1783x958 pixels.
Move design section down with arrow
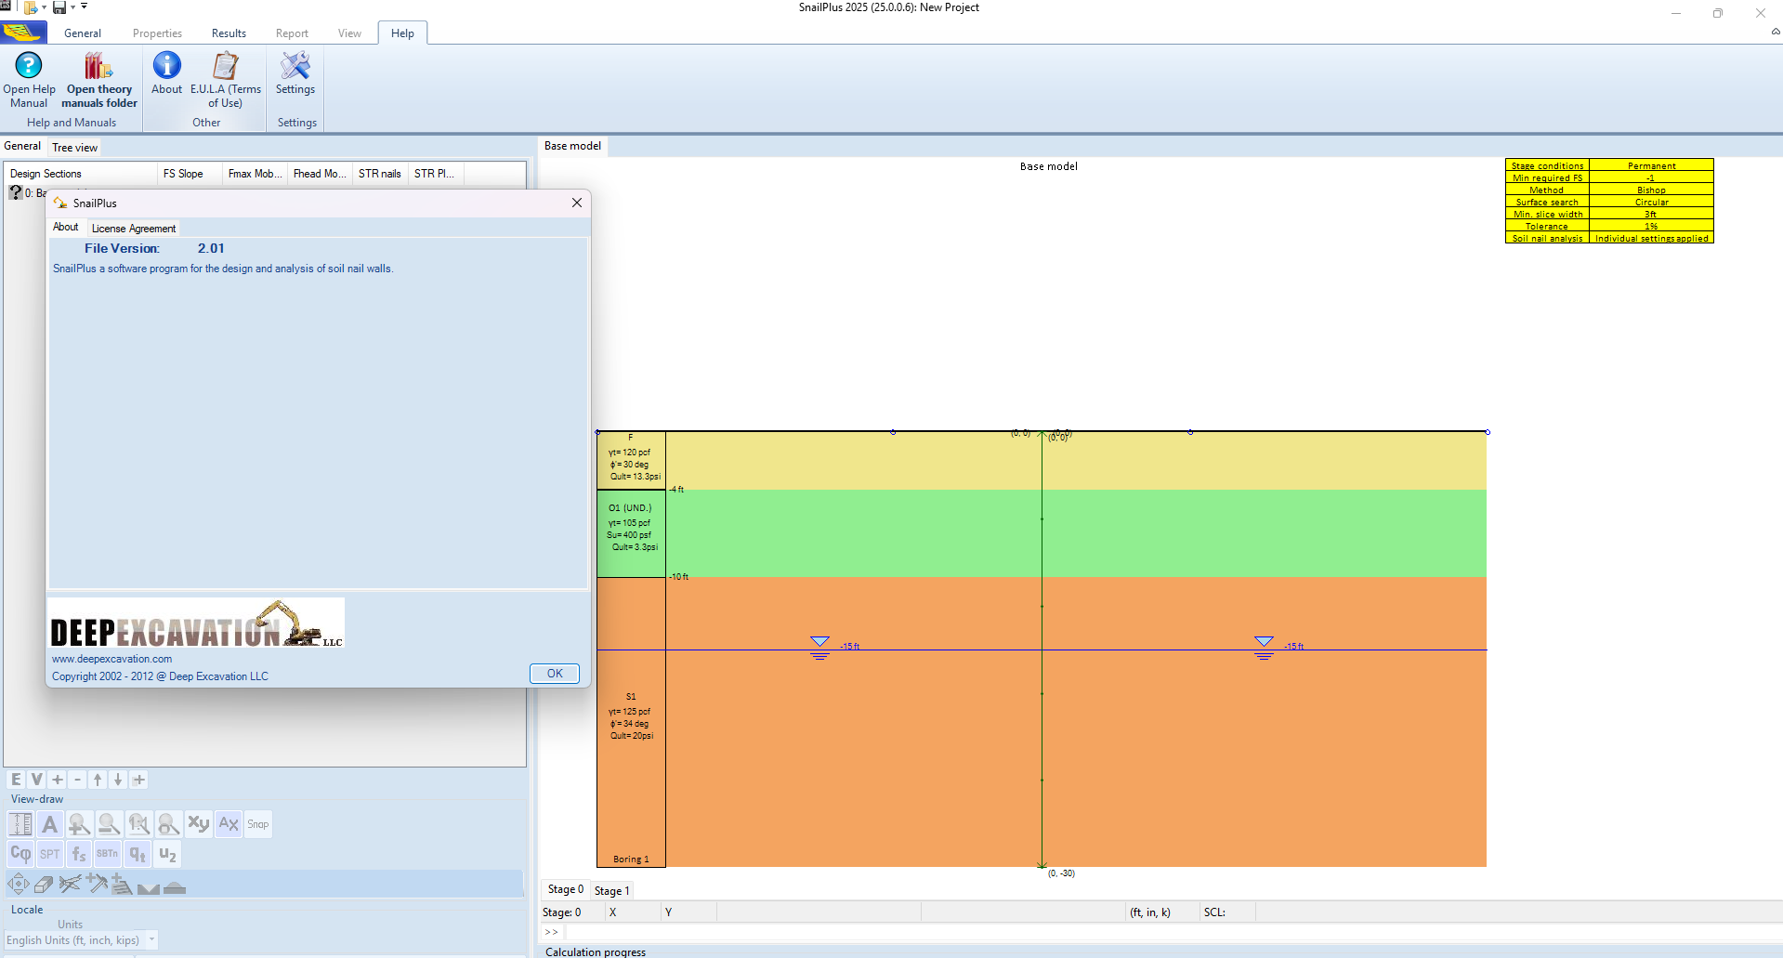click(x=118, y=780)
